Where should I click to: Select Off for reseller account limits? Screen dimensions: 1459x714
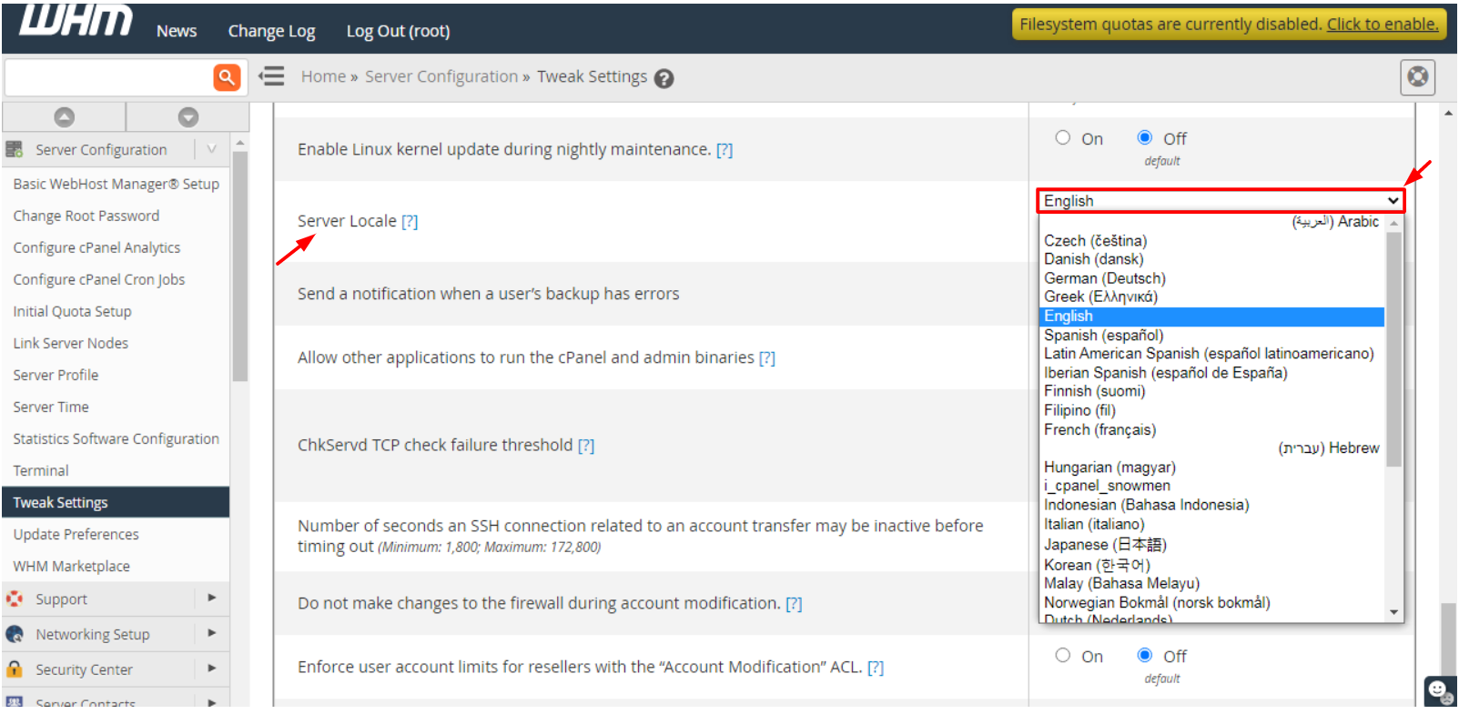[x=1144, y=656]
